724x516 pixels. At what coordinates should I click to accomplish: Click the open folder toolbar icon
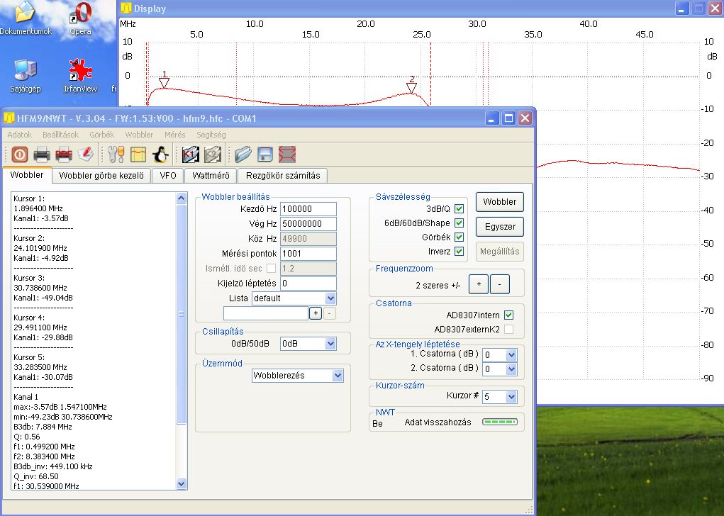[243, 154]
